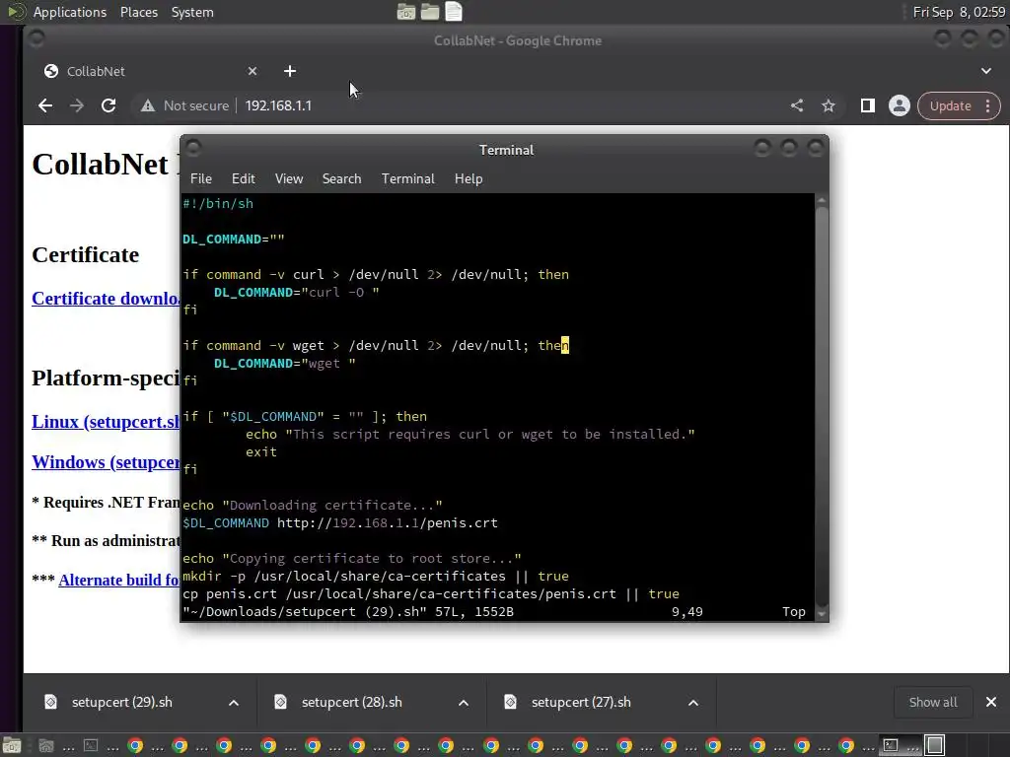Expand options for setupcert (29).sh download

coord(234,702)
